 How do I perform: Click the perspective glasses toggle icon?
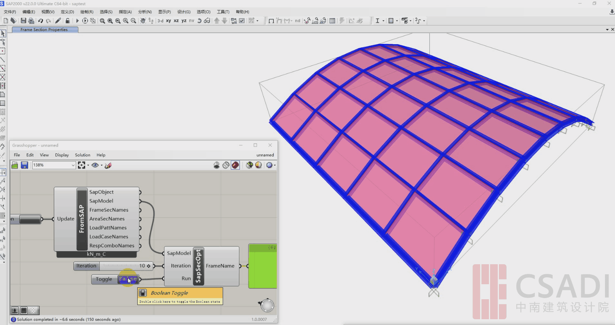click(x=207, y=21)
